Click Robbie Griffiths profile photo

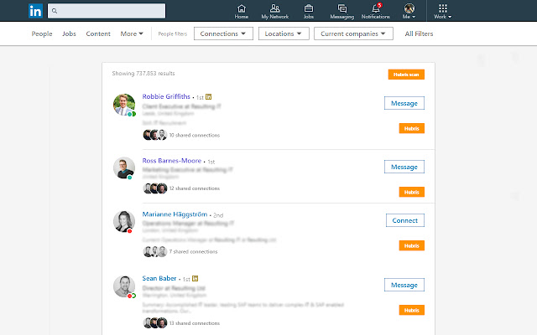tap(124, 105)
